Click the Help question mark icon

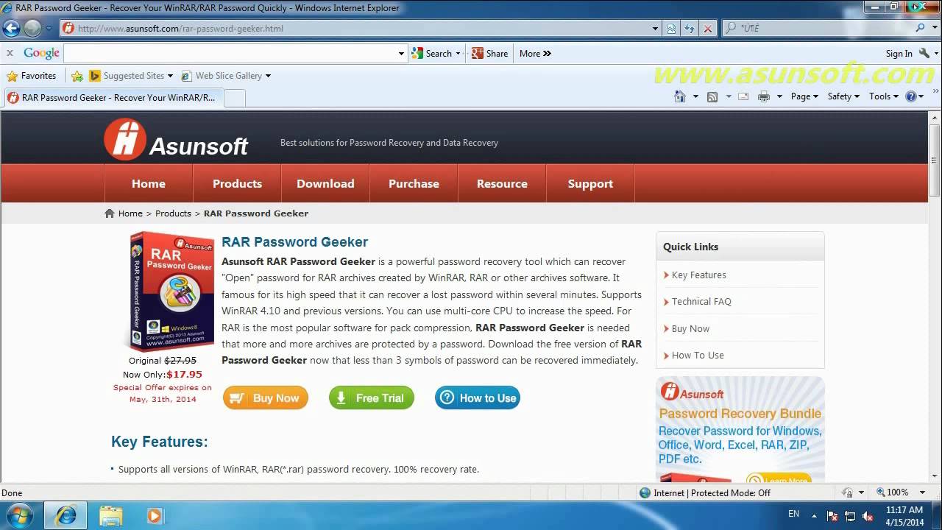pyautogui.click(x=911, y=96)
